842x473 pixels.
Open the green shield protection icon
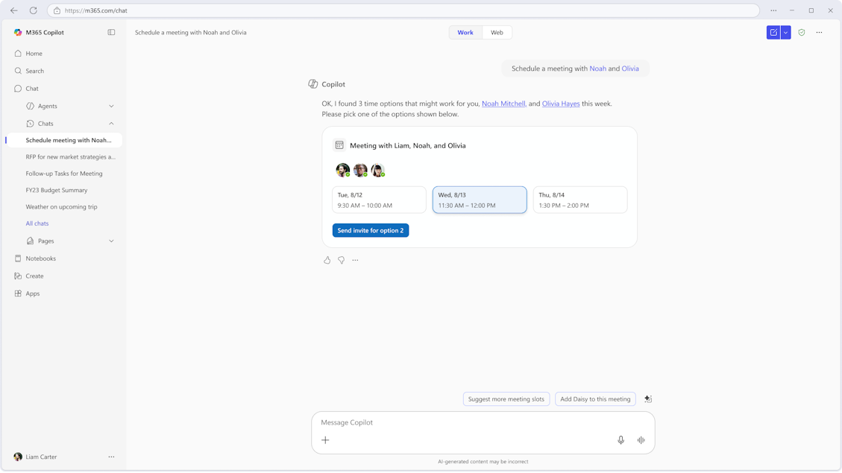click(802, 33)
